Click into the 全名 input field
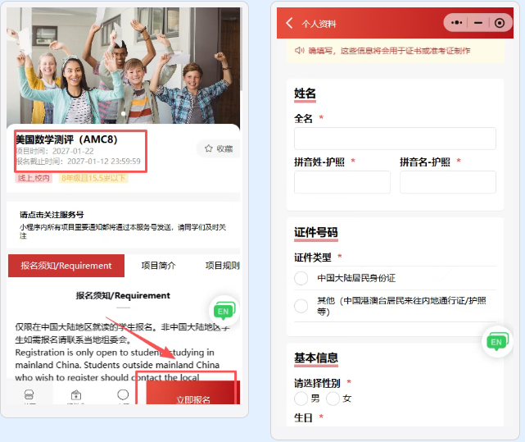This screenshot has width=525, height=442. (395, 138)
